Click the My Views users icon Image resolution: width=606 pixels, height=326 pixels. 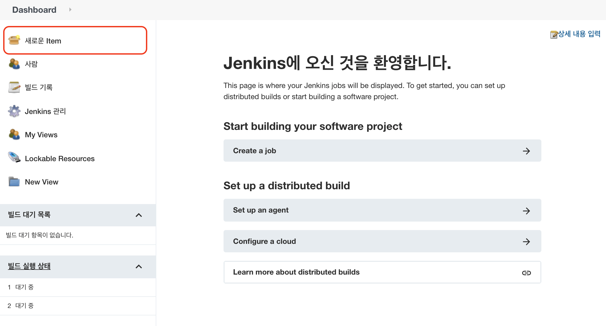(14, 134)
